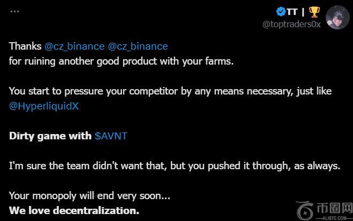Click the bold text Dirty game with
Screen dimensions: 353x221
[50, 136]
